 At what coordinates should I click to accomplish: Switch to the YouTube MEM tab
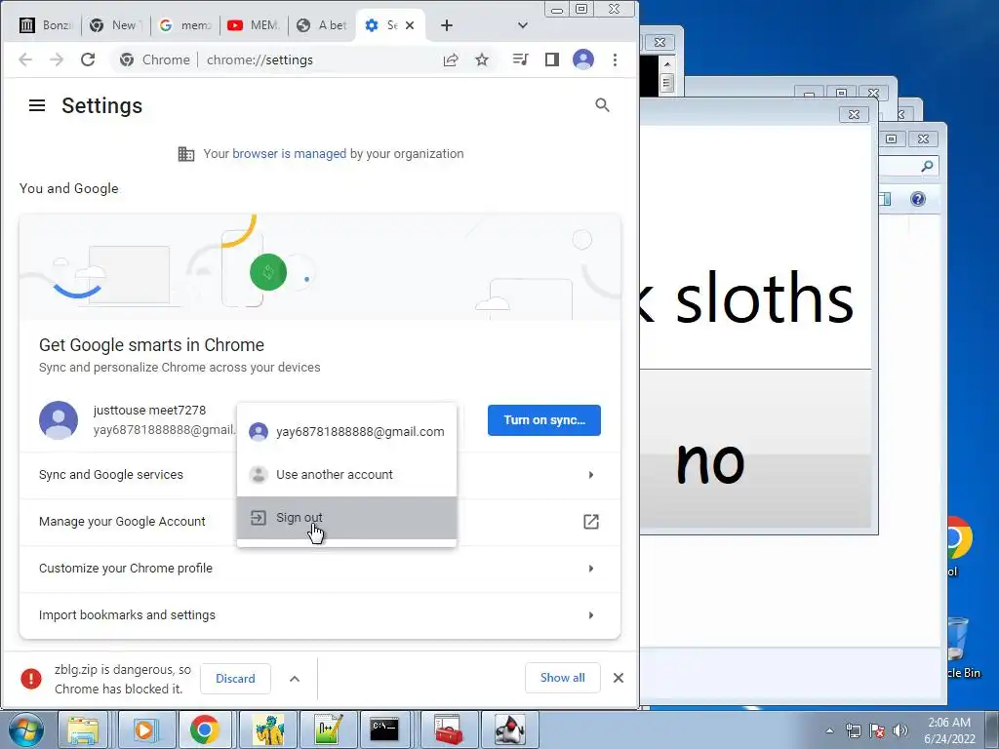click(x=254, y=25)
